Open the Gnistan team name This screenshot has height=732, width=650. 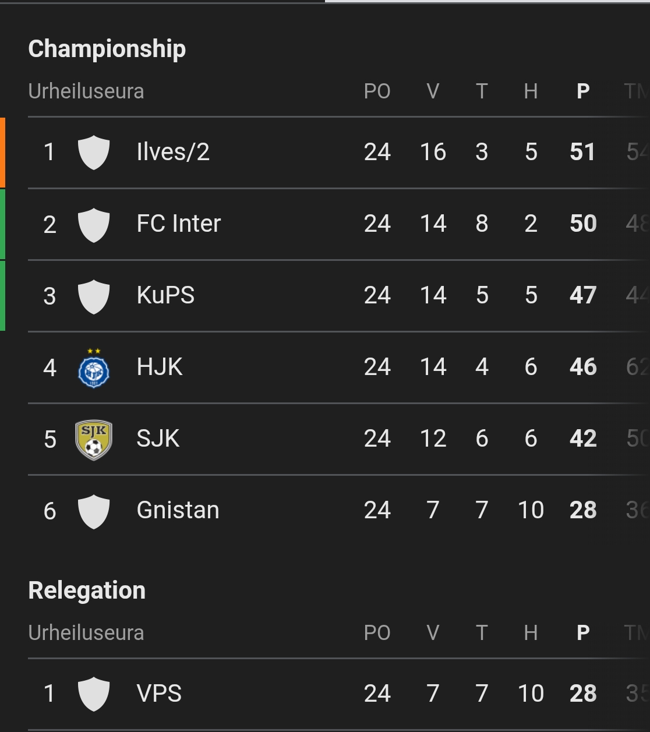pos(178,510)
